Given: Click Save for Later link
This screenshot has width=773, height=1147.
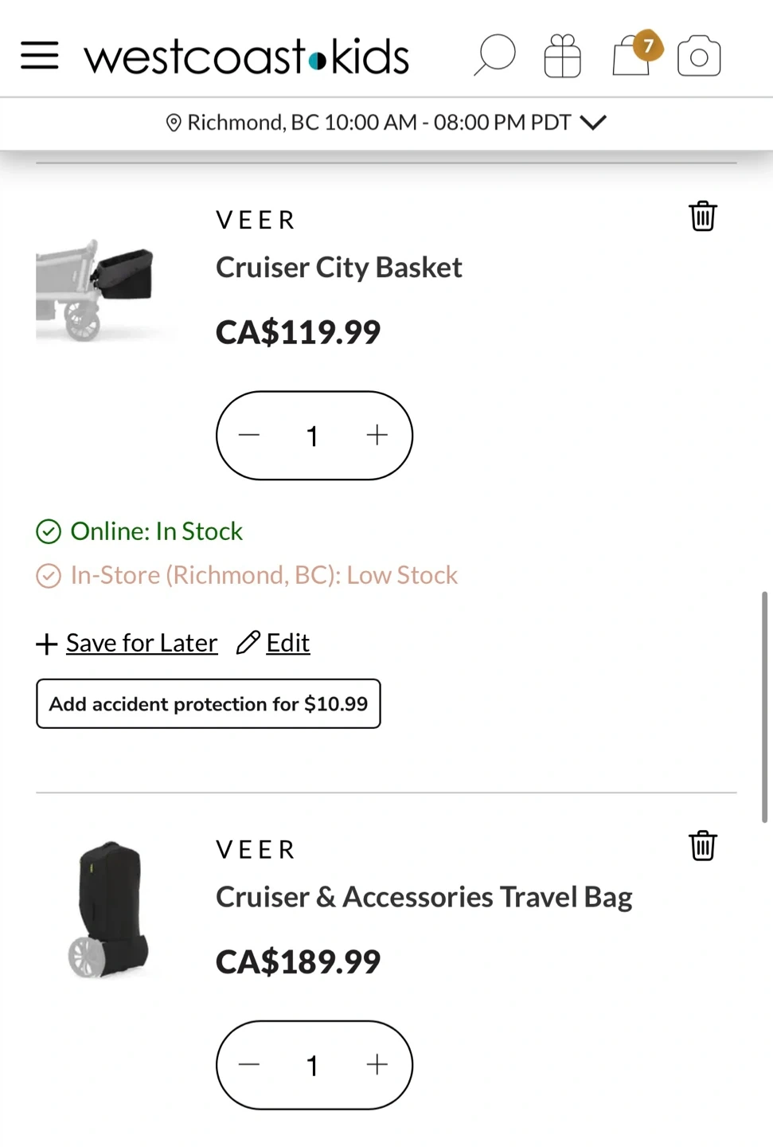Looking at the screenshot, I should tap(141, 642).
